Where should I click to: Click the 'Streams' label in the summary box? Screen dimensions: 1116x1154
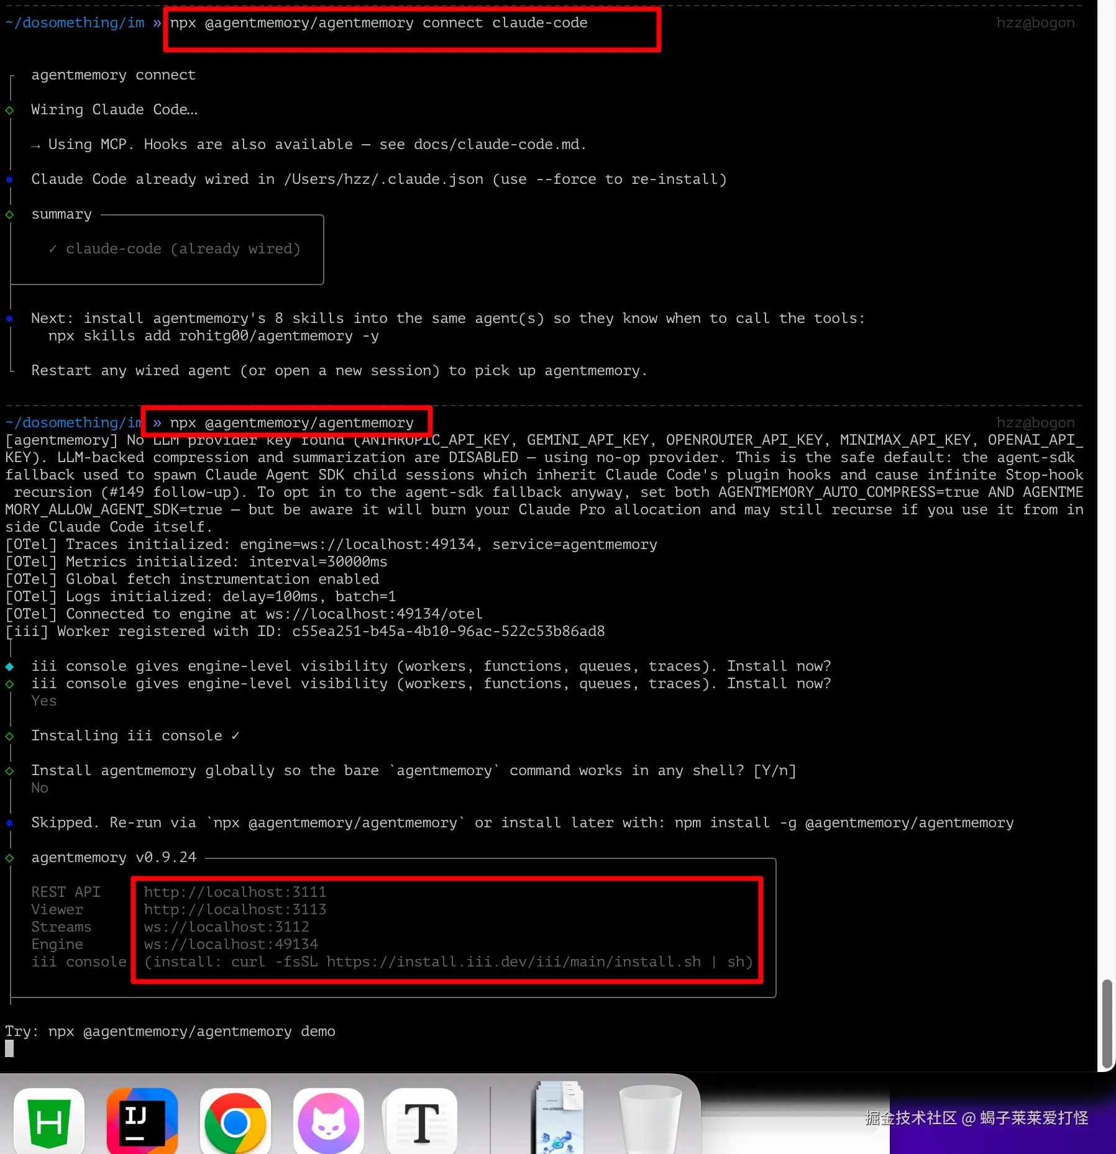coord(62,927)
